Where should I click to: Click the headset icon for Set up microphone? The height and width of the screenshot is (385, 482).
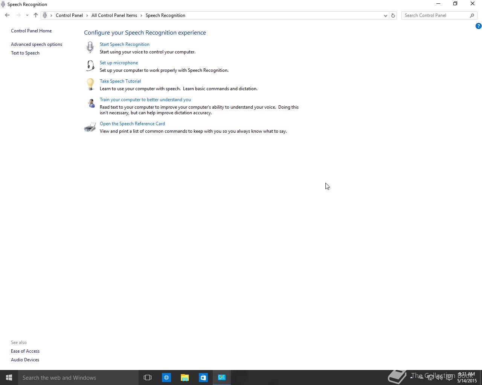(90, 66)
